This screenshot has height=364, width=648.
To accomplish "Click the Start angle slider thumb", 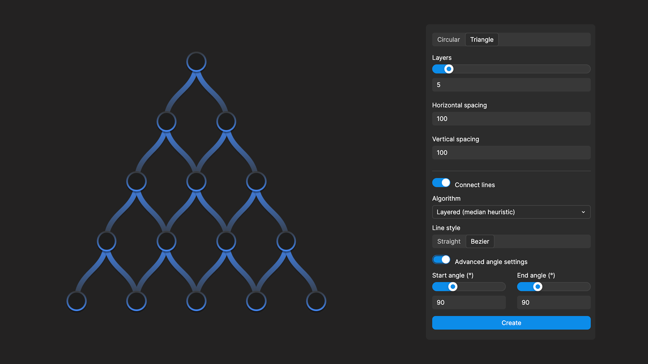I will pos(453,286).
